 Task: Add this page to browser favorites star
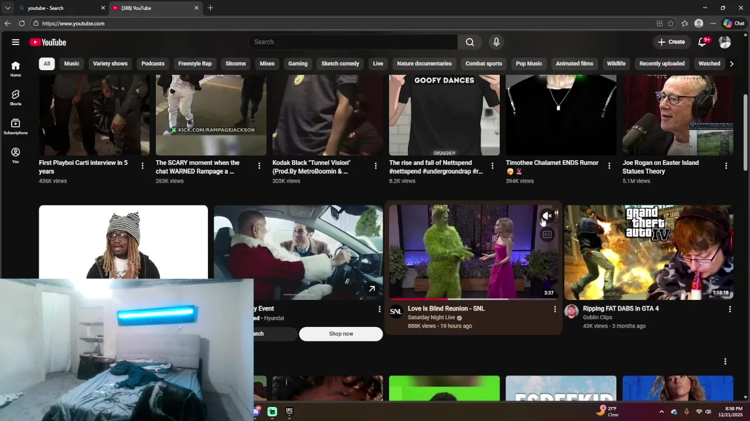click(671, 23)
